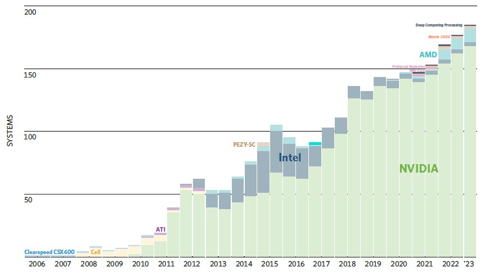Click the 2015 x-axis label
Image resolution: width=489 pixels, height=276 pixels.
tap(270, 264)
